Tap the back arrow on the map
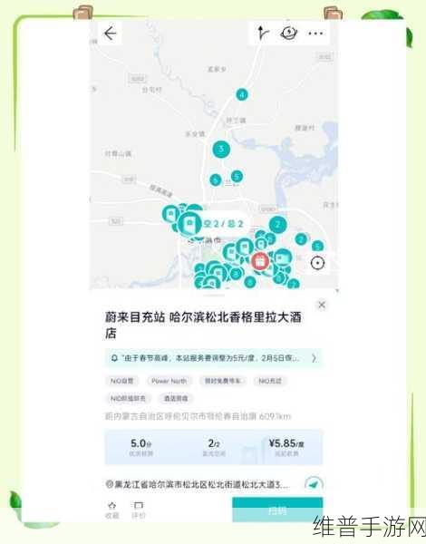426x544 pixels. click(110, 34)
